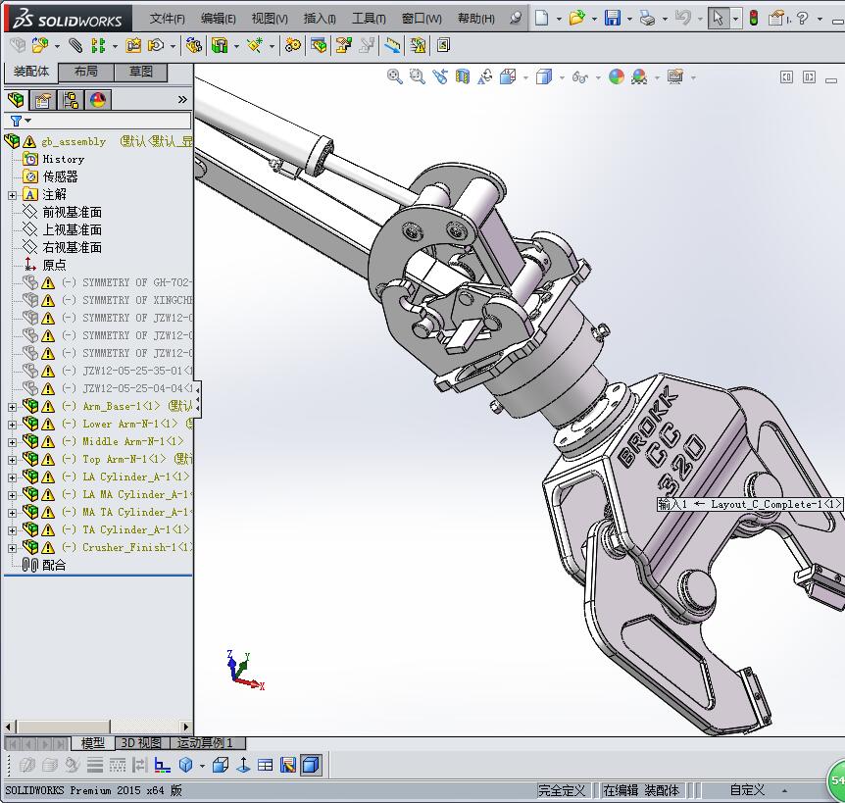Switch to the 3D 视图 bottom tab

(x=142, y=743)
